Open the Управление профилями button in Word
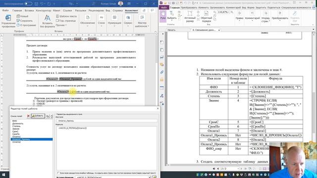This screenshot has width=317, height=178. pos(8,21)
